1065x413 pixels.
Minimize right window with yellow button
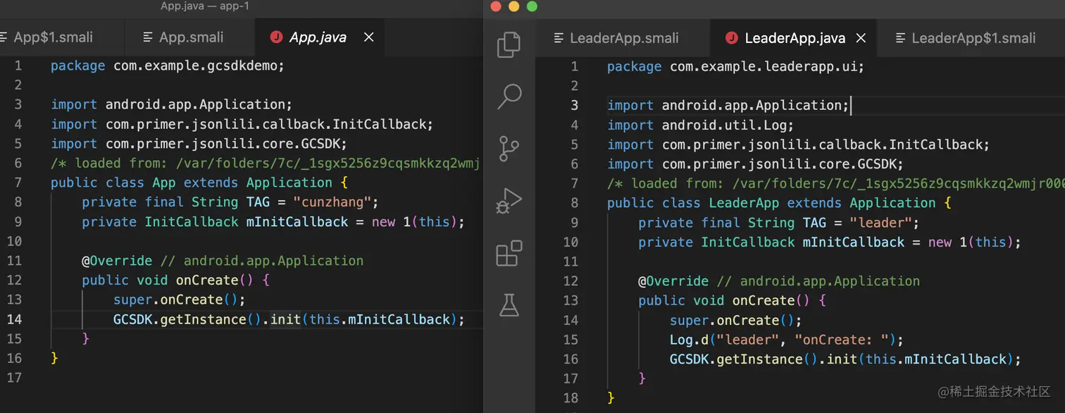click(x=513, y=6)
